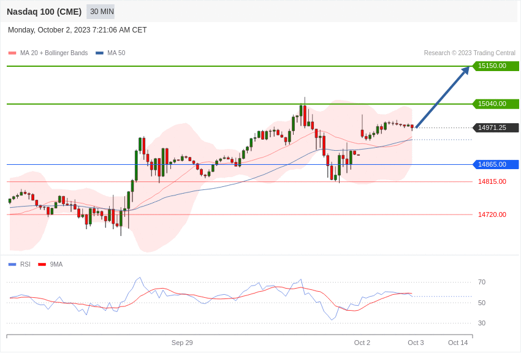The width and height of the screenshot is (521, 353).
Task: Click the 15150.00 resistance price tag
Action: [495, 66]
